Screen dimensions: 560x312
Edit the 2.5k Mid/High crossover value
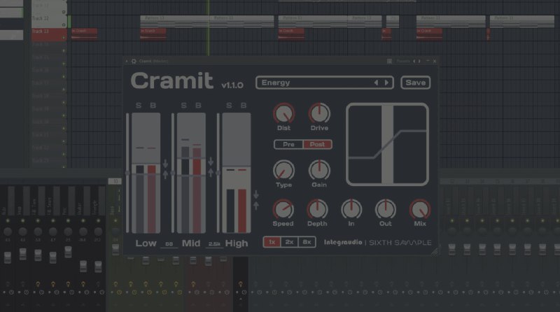click(214, 244)
